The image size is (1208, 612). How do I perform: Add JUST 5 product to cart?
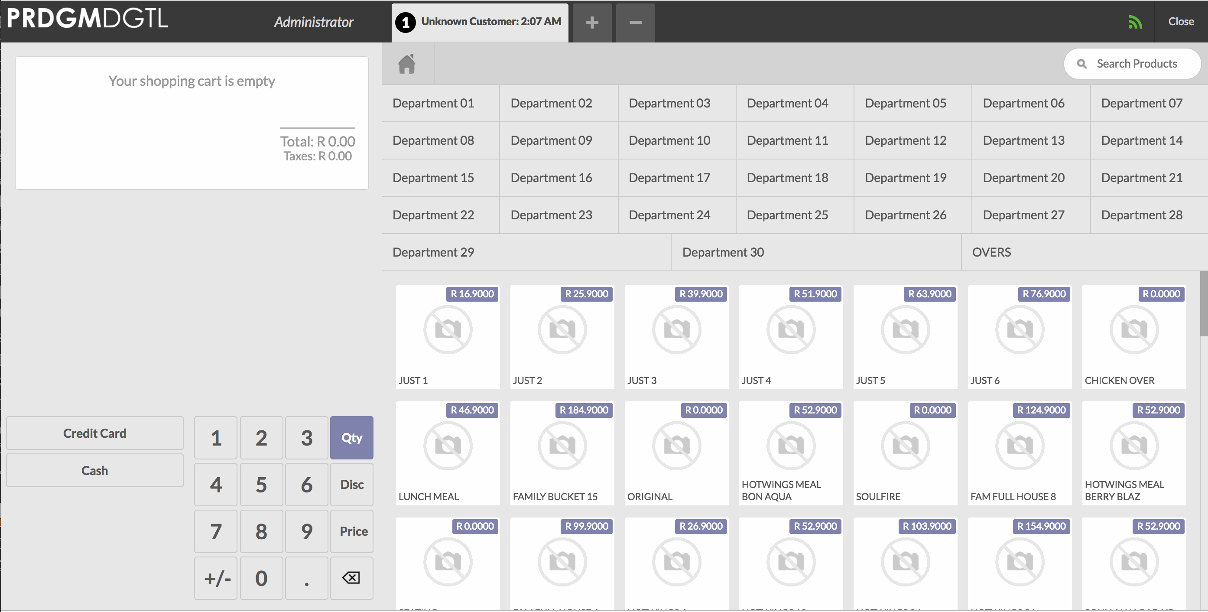tap(905, 337)
